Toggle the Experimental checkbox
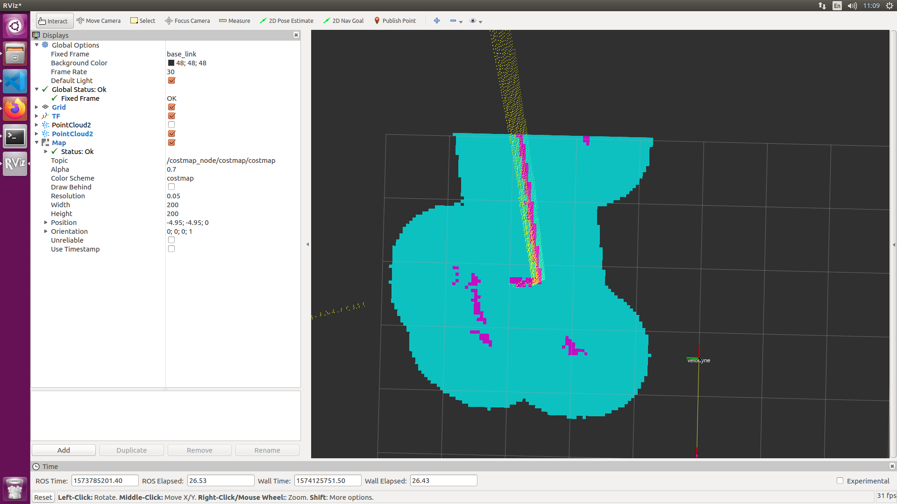 (840, 481)
